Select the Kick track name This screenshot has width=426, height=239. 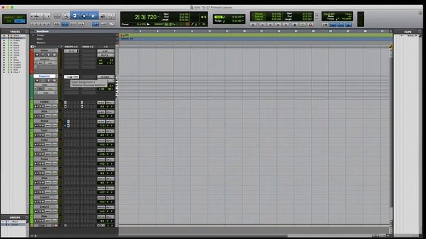(x=45, y=112)
